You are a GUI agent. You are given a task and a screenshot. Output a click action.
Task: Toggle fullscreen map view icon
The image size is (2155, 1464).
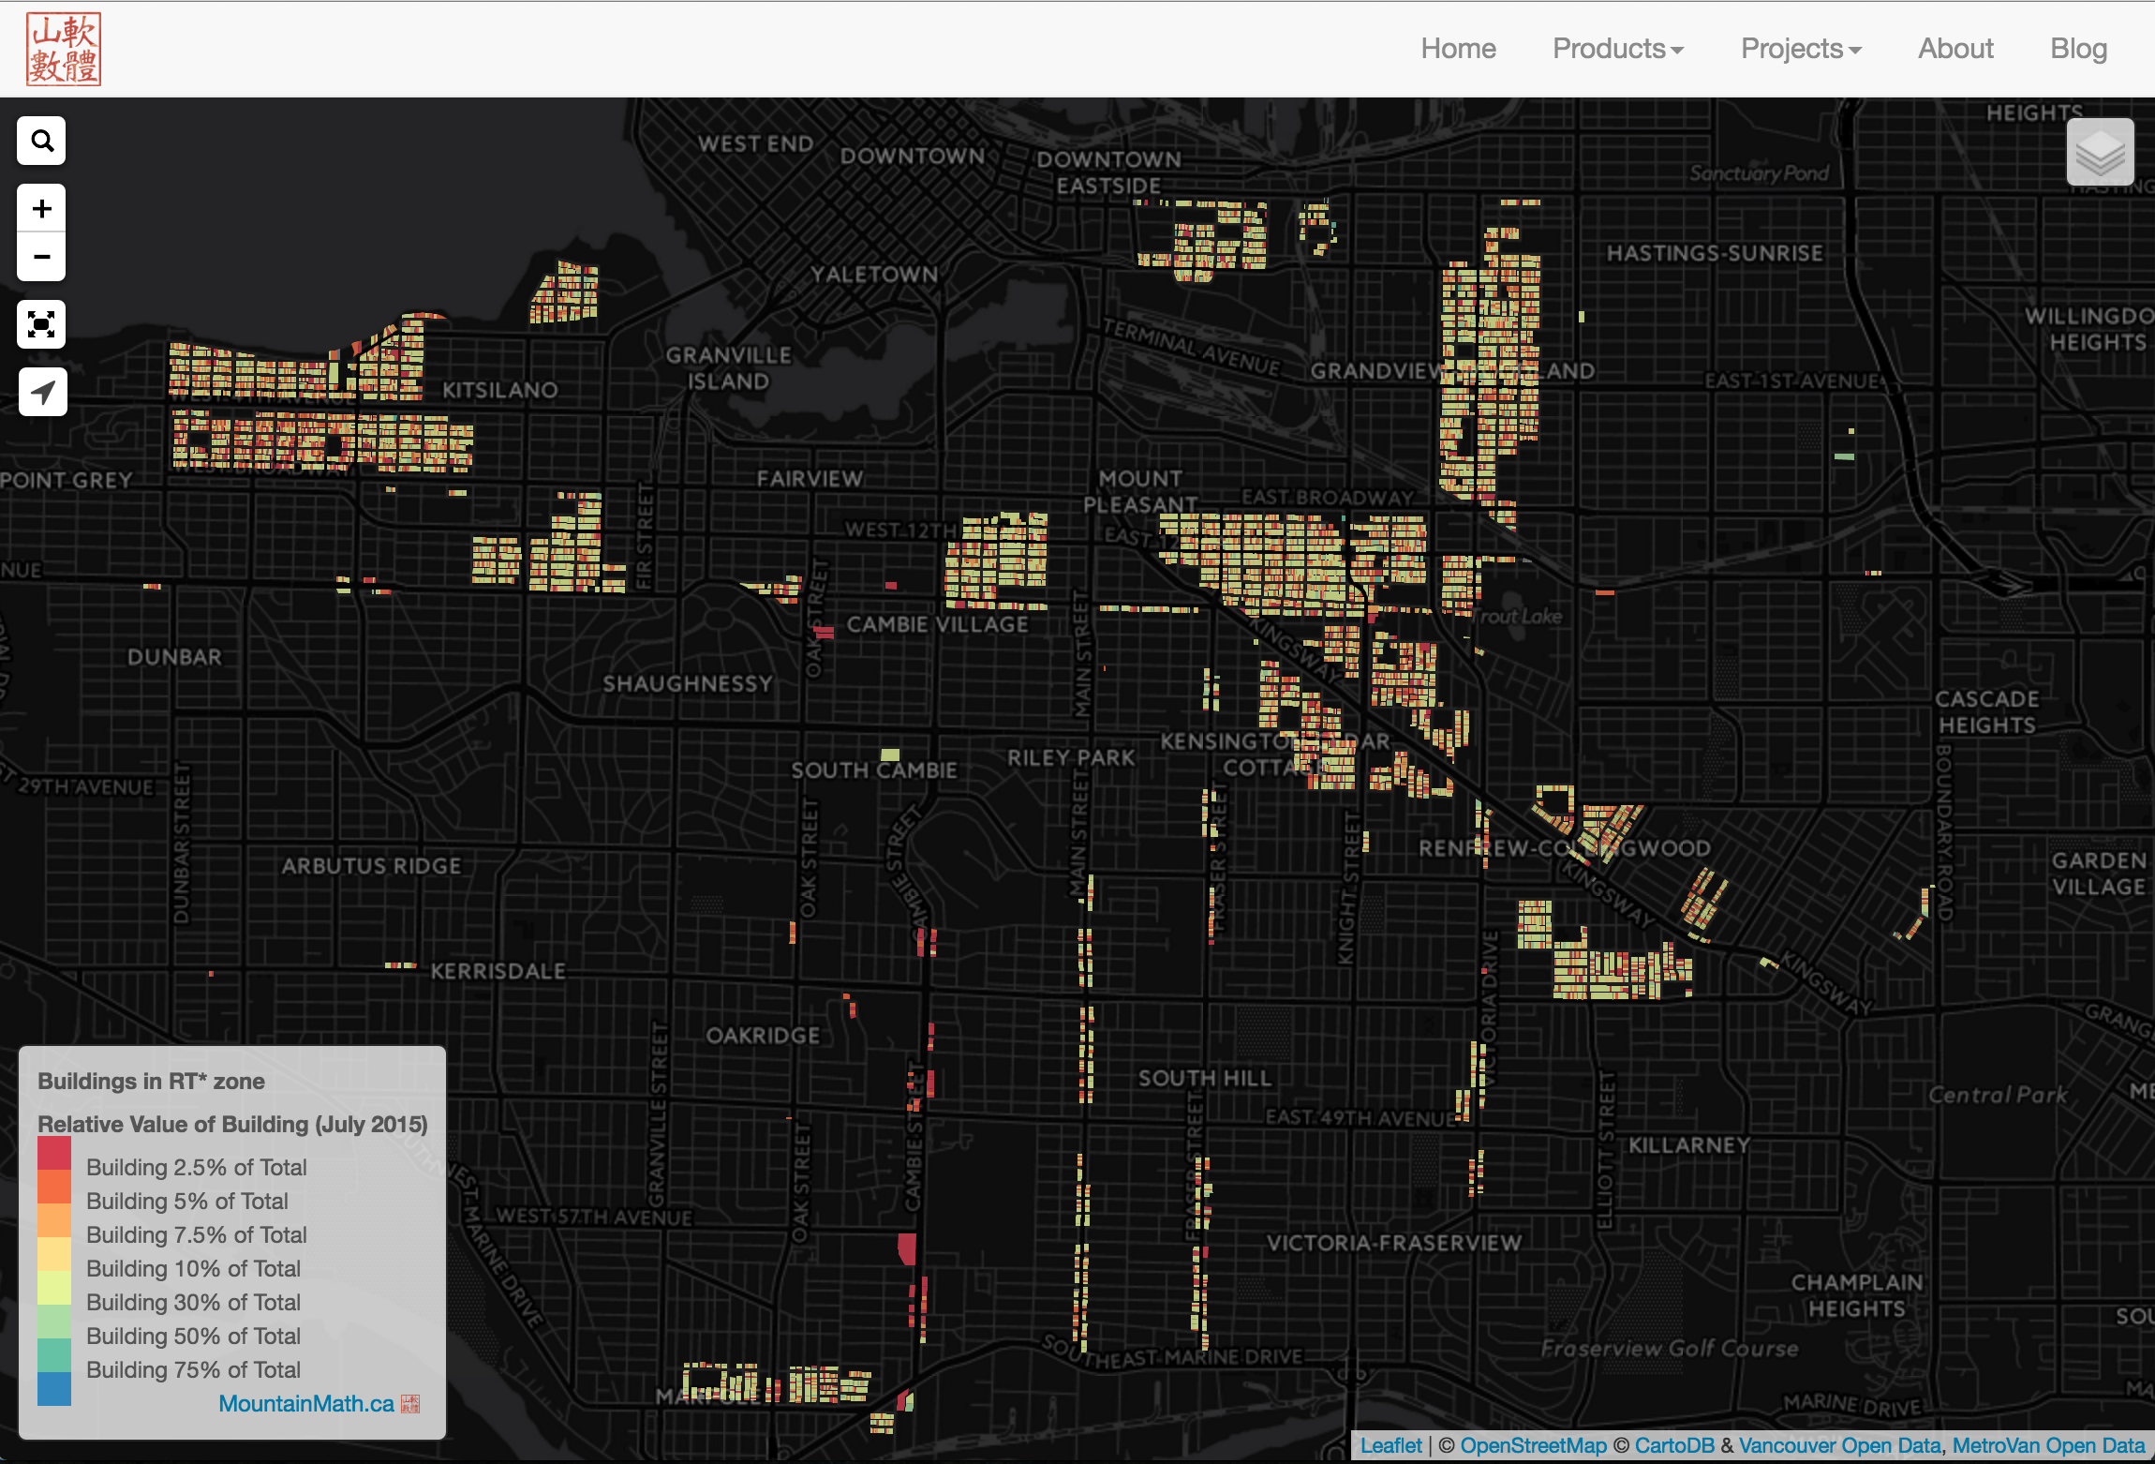click(x=41, y=325)
